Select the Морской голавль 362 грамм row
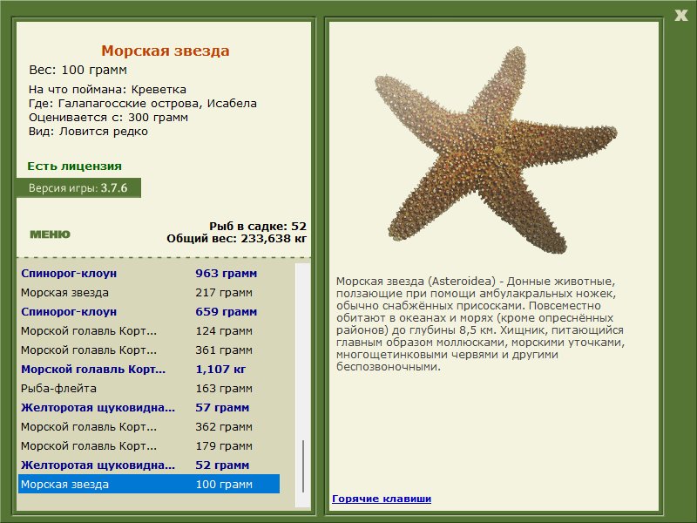 click(x=149, y=426)
